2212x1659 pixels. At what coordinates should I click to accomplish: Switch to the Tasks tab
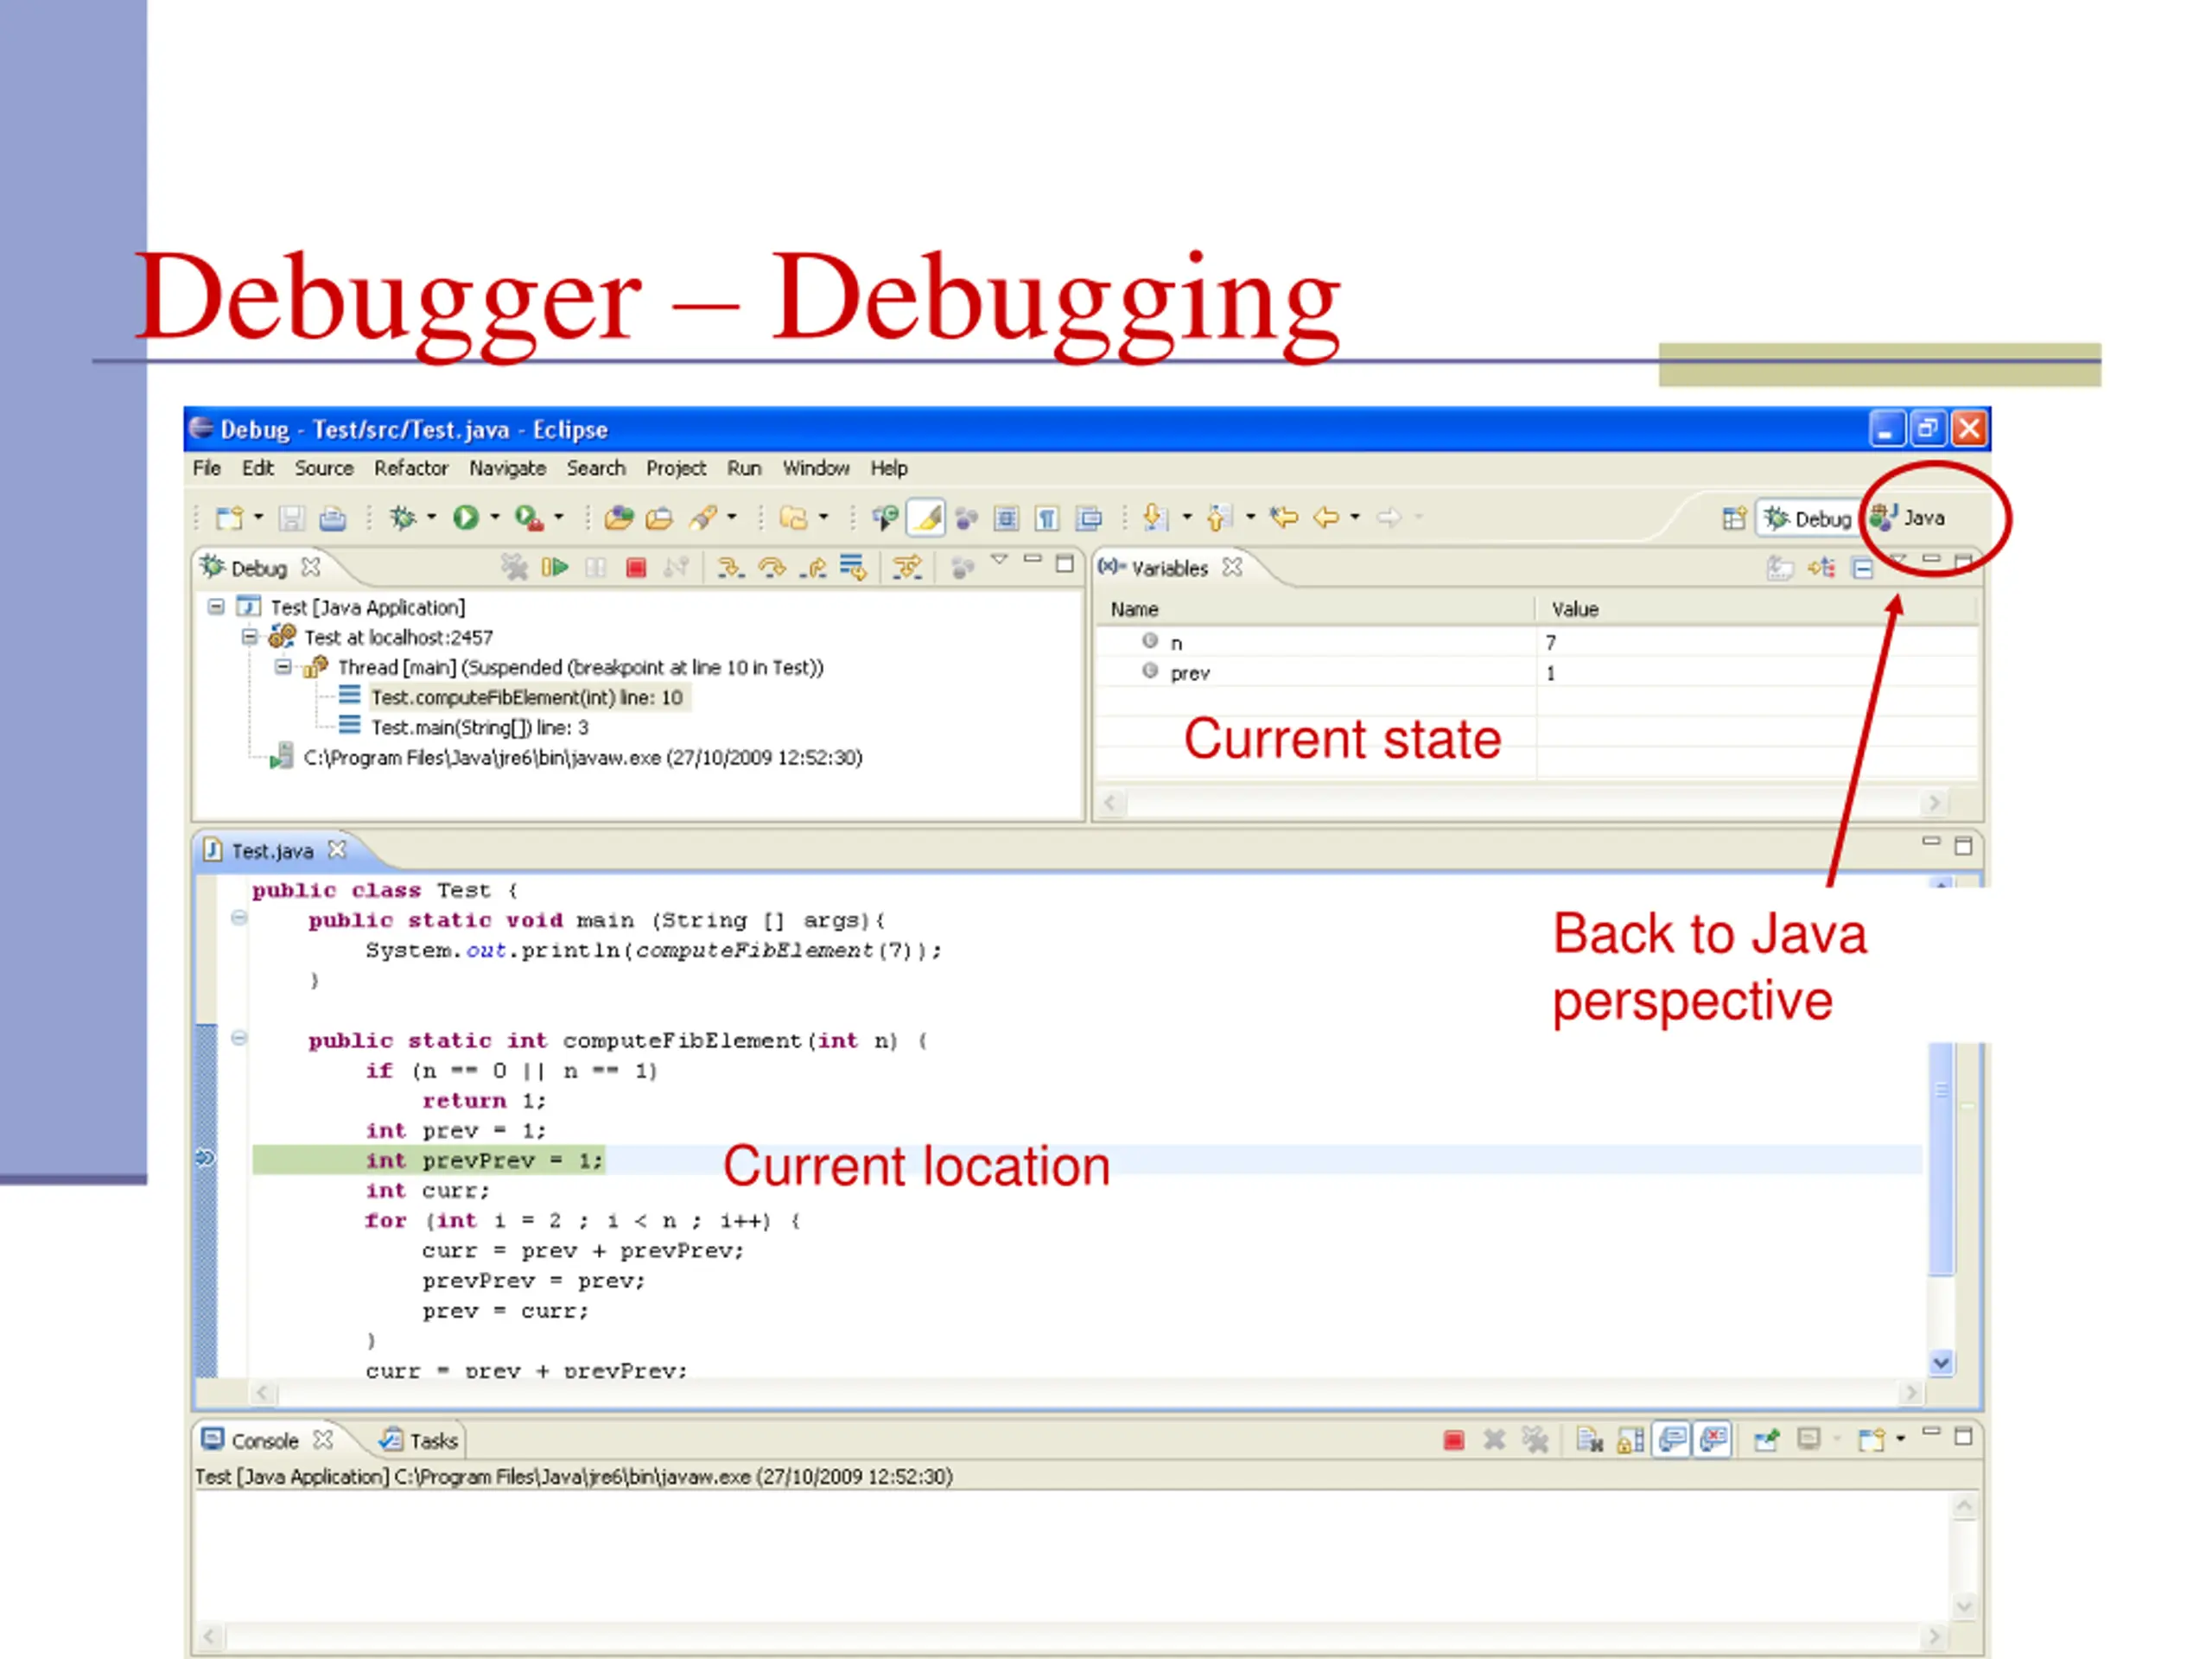click(419, 1441)
